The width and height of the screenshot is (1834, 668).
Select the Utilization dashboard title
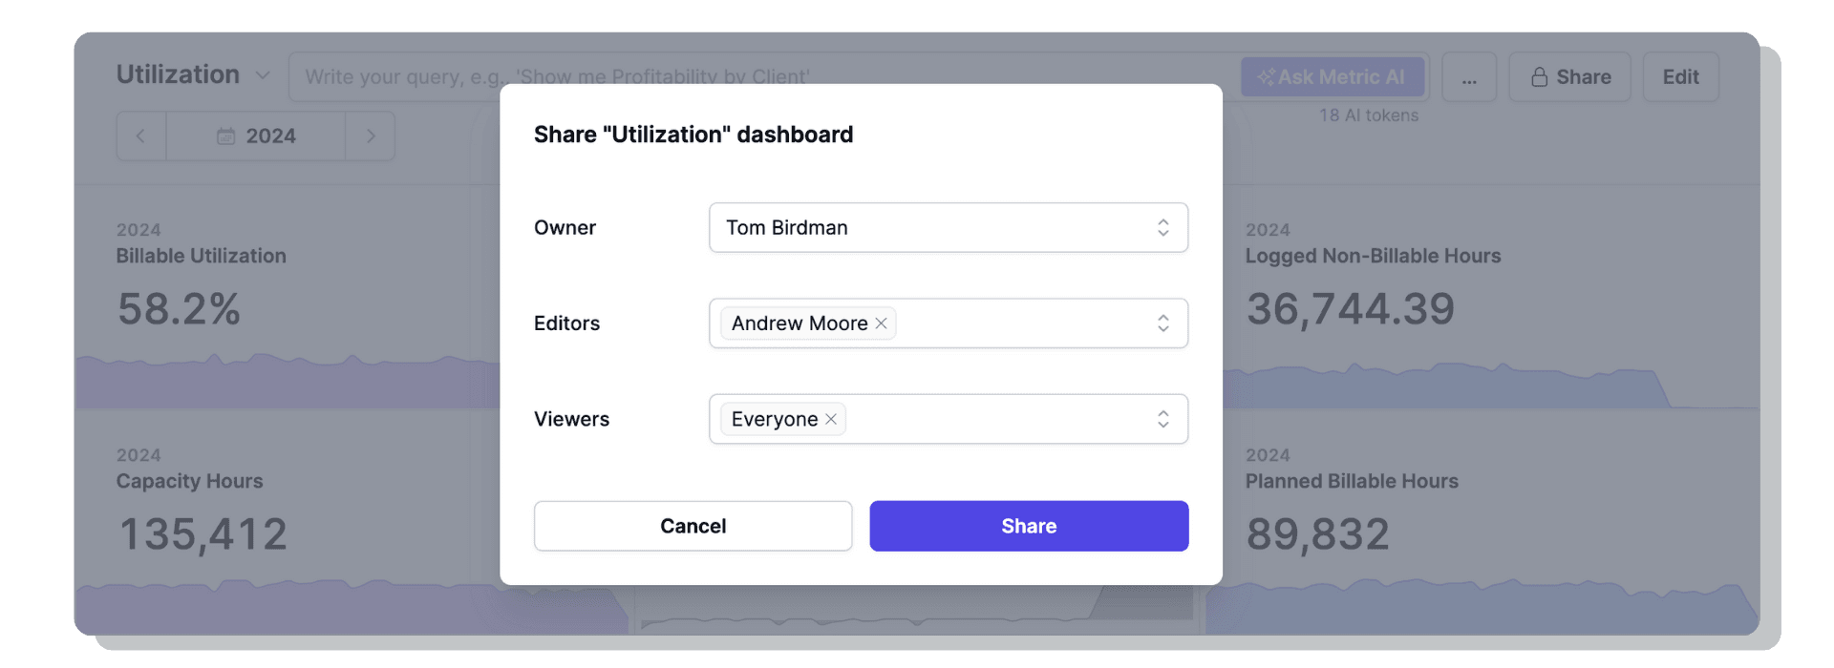178,74
